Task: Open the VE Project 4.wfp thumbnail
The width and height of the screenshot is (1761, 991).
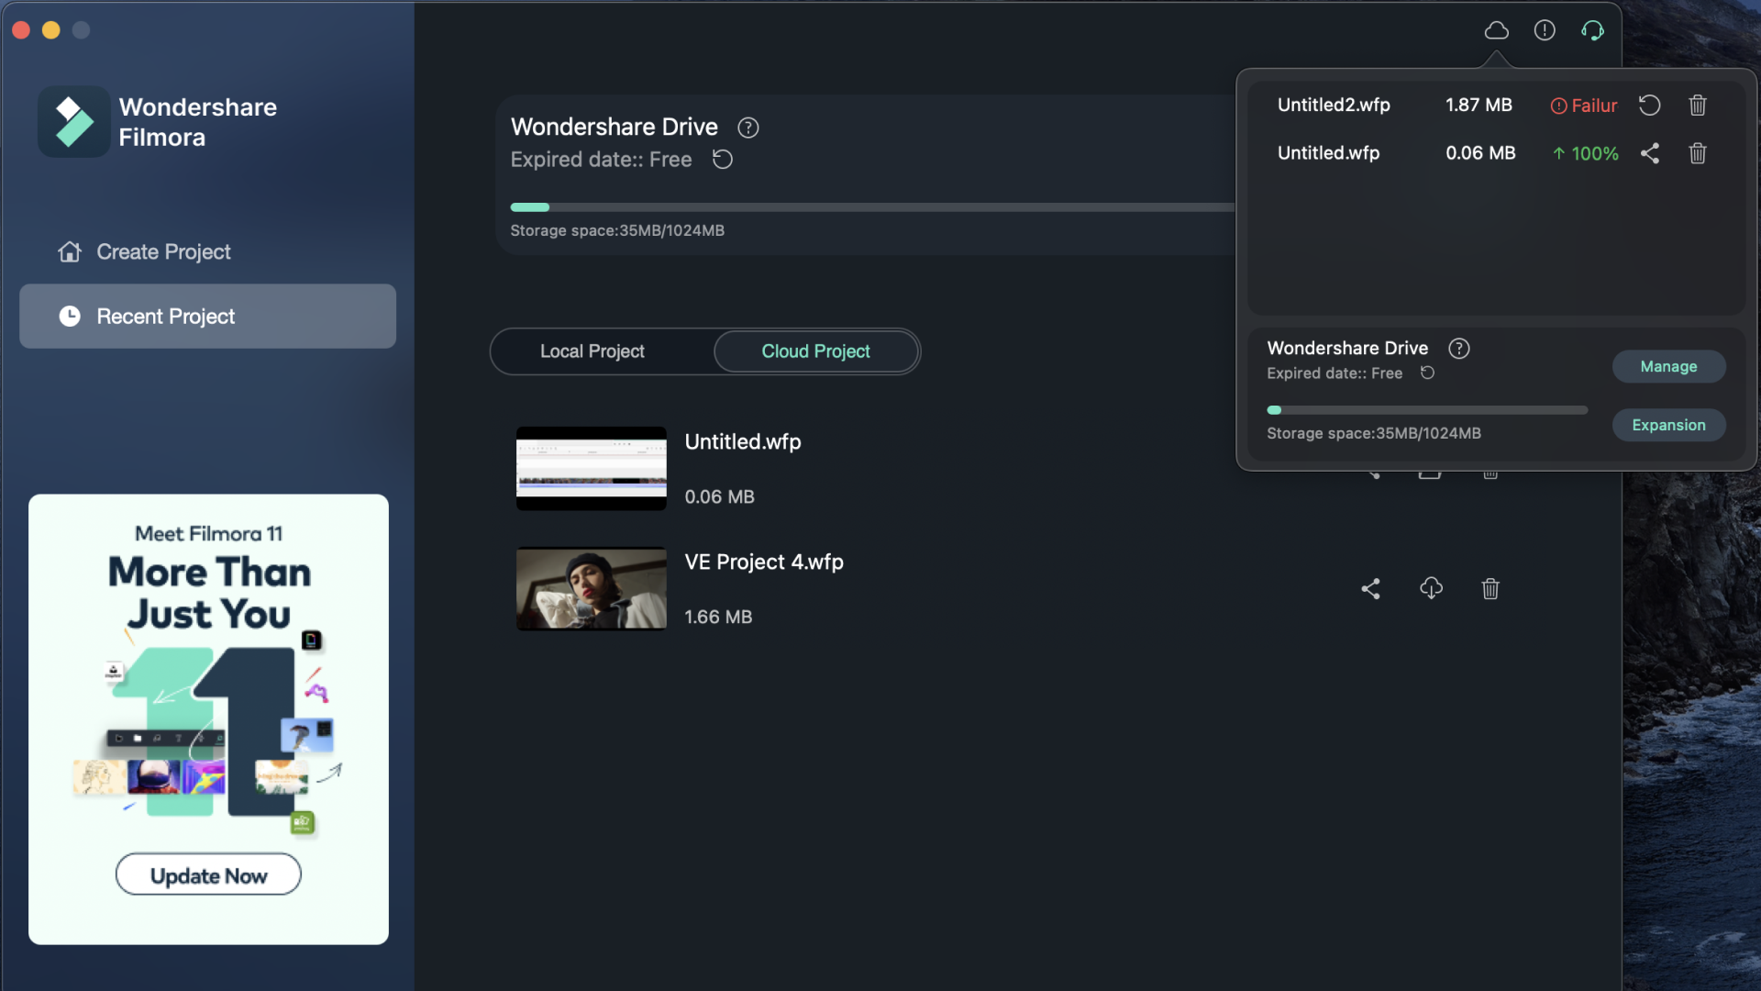Action: (x=592, y=588)
